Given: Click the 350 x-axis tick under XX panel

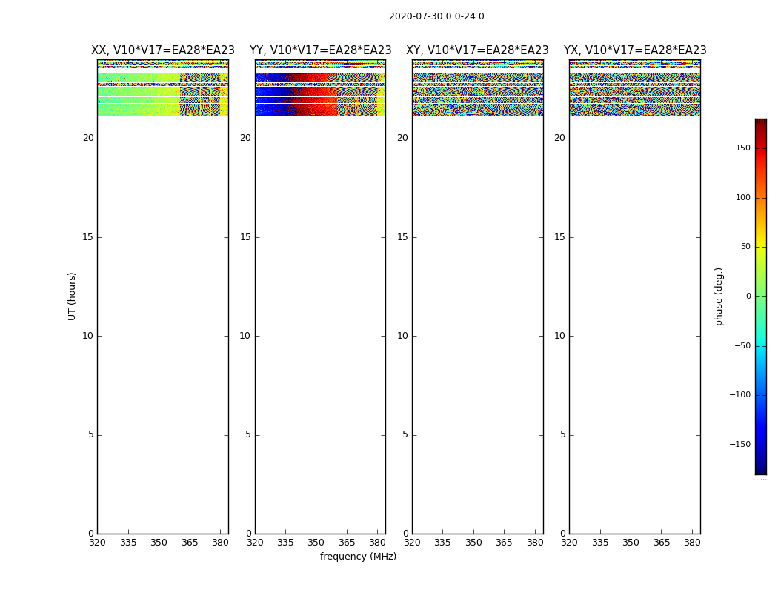Looking at the screenshot, I should tap(159, 543).
